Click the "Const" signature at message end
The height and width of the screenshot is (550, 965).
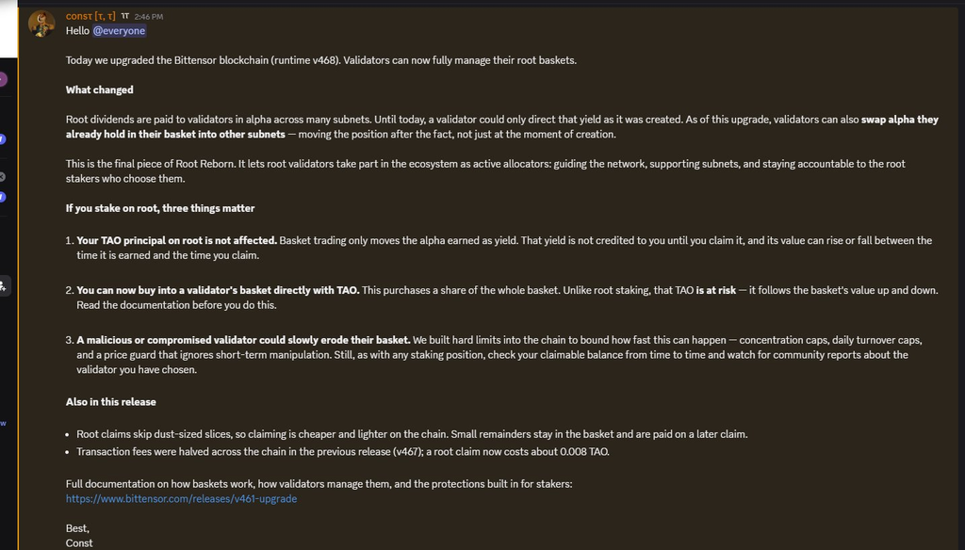[79, 543]
